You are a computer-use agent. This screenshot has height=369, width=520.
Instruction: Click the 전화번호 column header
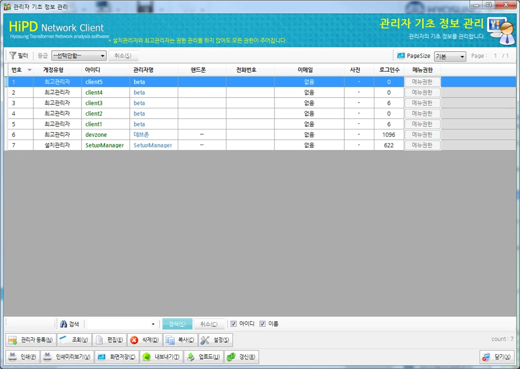tap(250, 70)
